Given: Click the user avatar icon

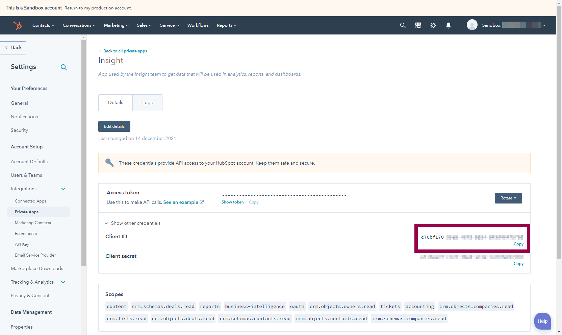Looking at the screenshot, I should 472,25.
